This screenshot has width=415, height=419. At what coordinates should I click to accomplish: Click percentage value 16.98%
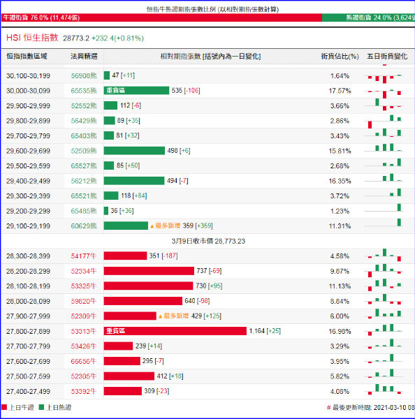click(x=340, y=331)
